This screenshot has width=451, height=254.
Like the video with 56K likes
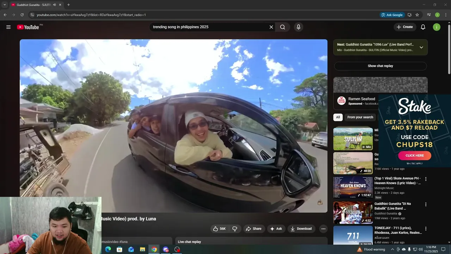[219, 229]
